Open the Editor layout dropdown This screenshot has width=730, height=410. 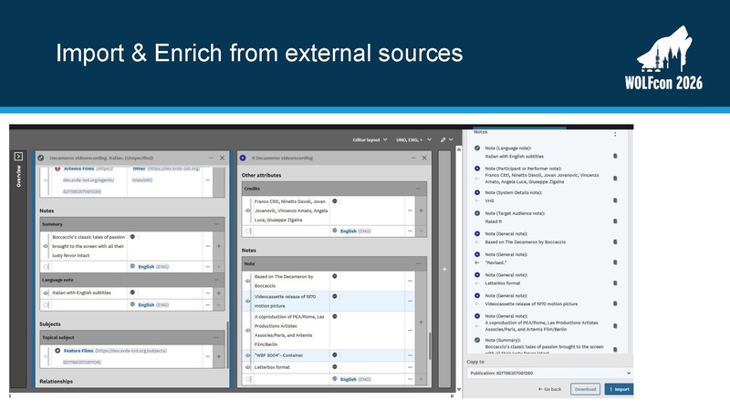tap(370, 139)
